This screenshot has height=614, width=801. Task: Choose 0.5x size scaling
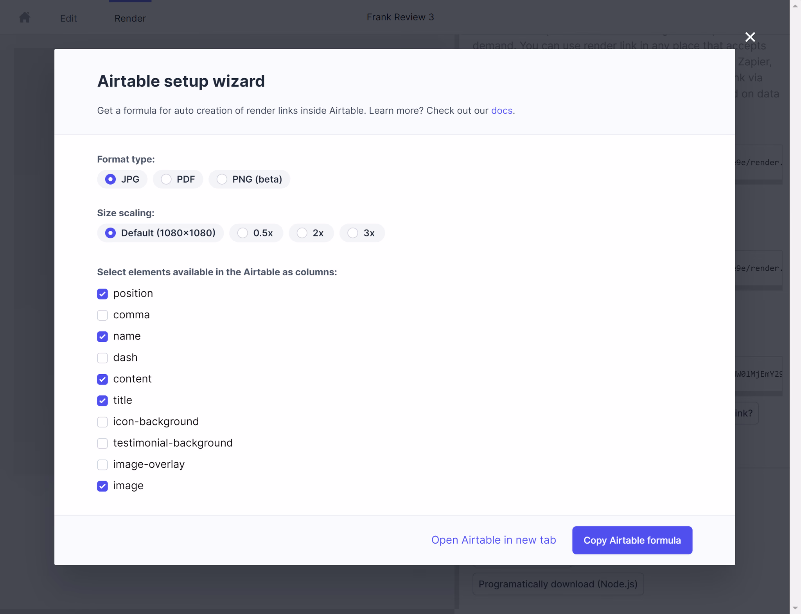[x=243, y=233]
